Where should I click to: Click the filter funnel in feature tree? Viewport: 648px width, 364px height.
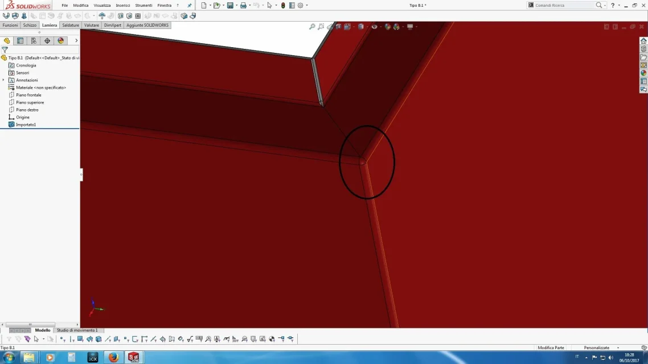point(5,49)
